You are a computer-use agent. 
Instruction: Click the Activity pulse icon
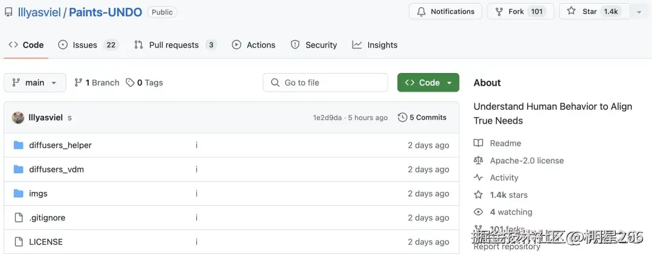[479, 178]
